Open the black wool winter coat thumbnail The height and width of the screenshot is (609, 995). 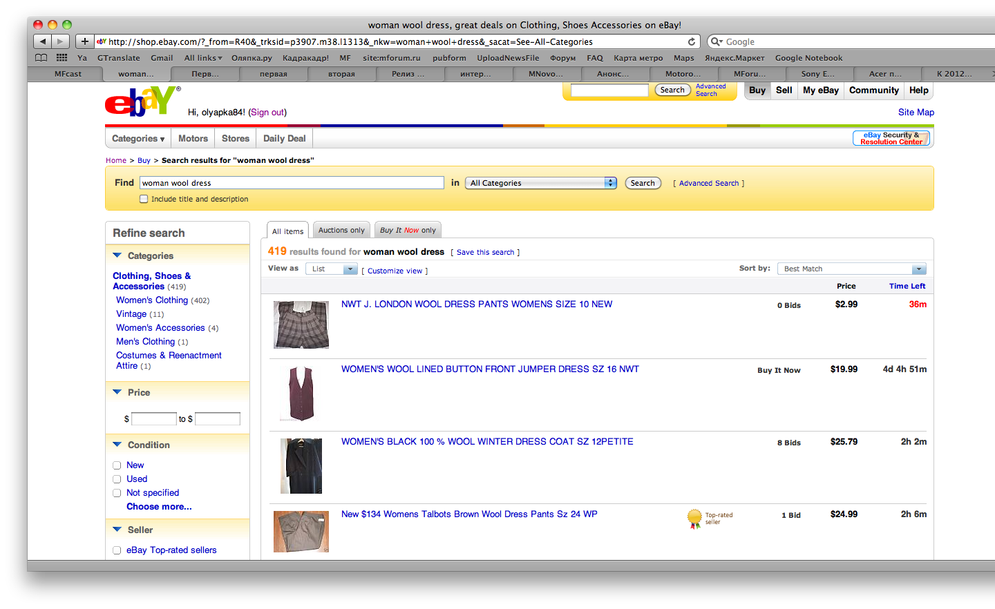301,466
